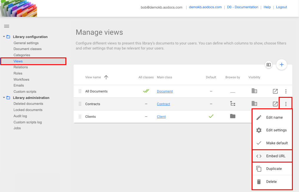Toggle the Default checkmark for the Clients view

(211, 117)
